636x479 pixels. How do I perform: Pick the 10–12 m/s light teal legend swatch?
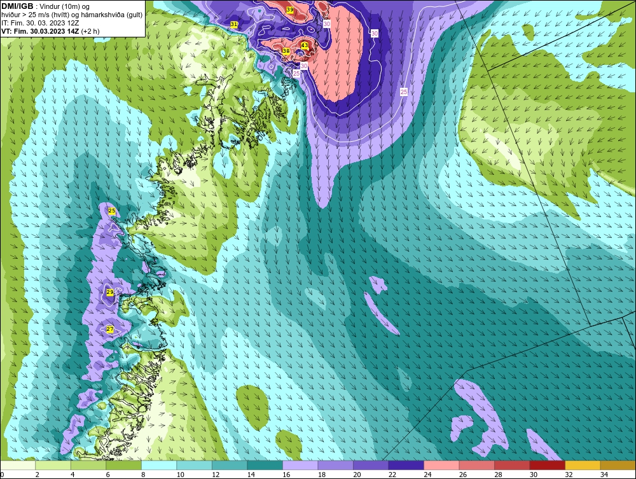(194, 465)
